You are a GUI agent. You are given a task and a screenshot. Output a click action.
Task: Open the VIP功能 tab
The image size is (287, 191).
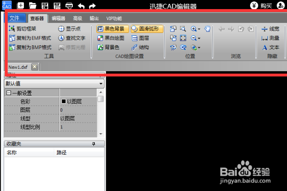pos(114,19)
